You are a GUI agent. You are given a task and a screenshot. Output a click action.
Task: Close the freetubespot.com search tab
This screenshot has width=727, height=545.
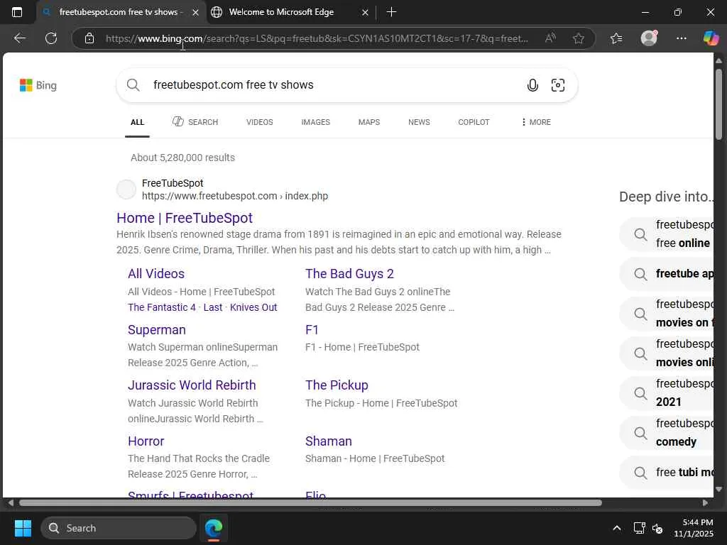[196, 13]
